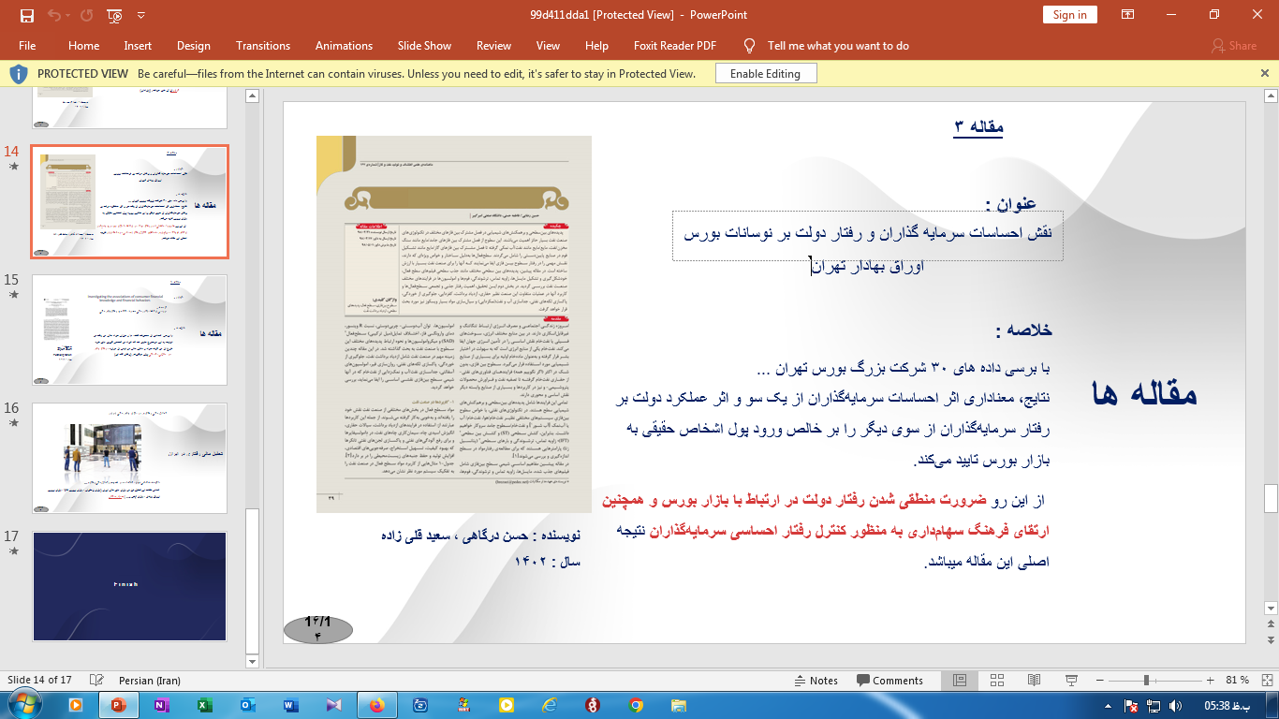1279x719 pixels.
Task: Click the lightbulb Tell Me icon
Action: click(749, 46)
